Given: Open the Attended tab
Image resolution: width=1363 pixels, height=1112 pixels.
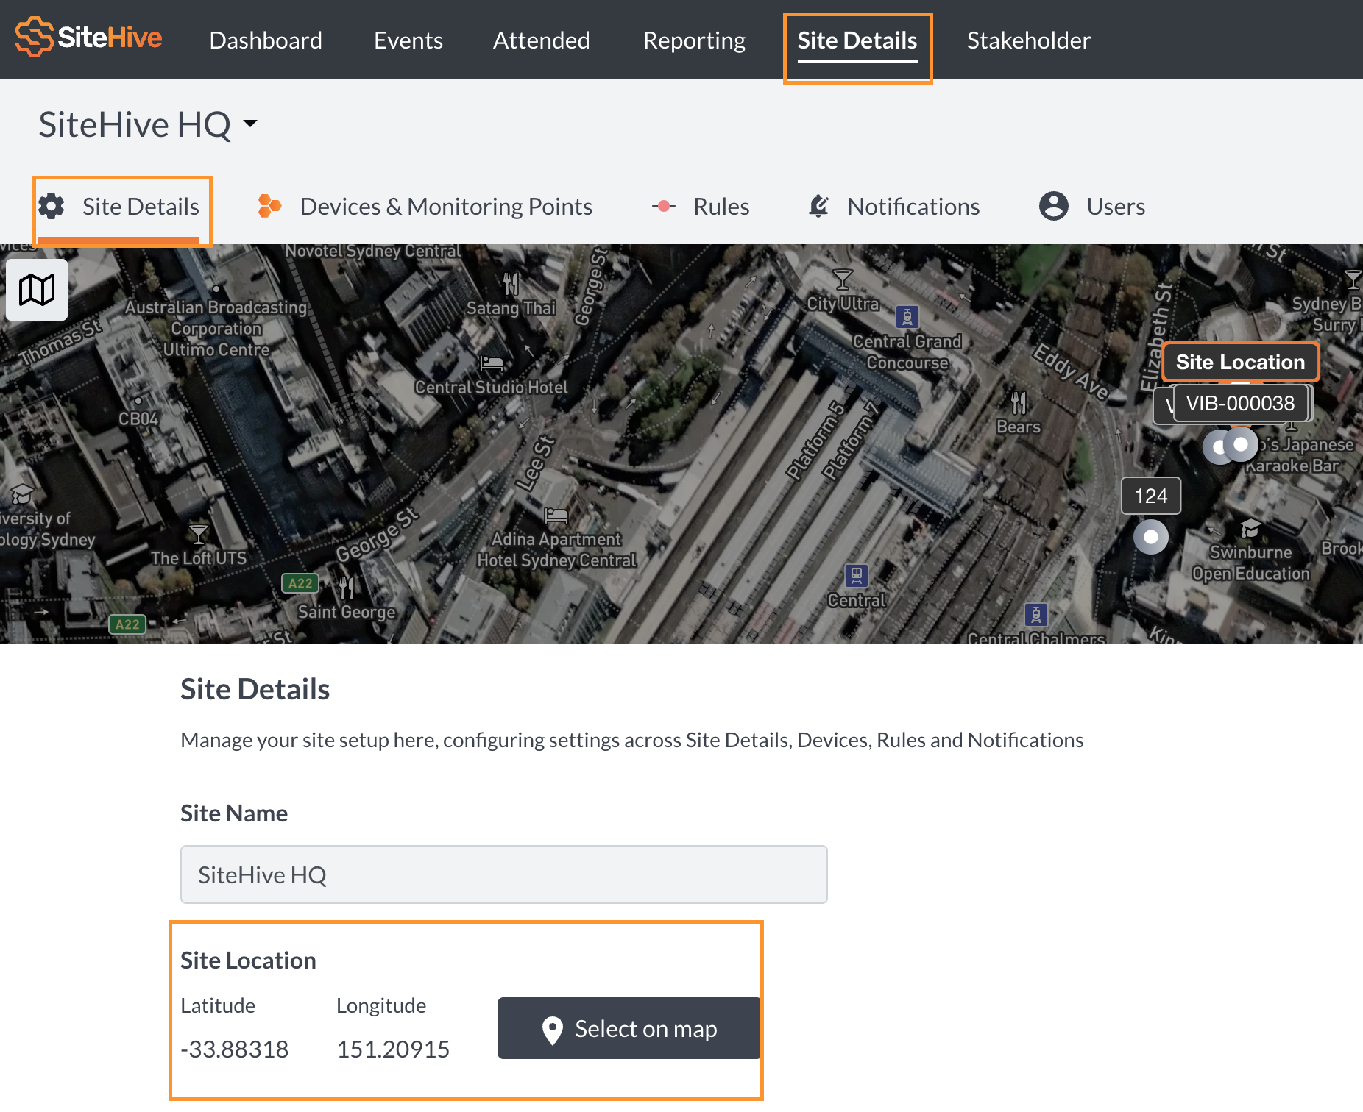Looking at the screenshot, I should 542,40.
